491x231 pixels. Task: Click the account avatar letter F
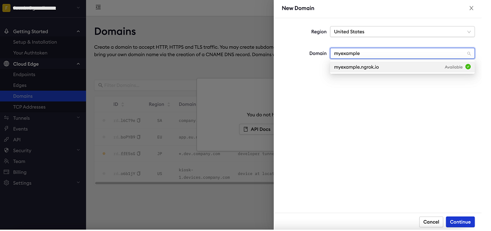(6, 8)
